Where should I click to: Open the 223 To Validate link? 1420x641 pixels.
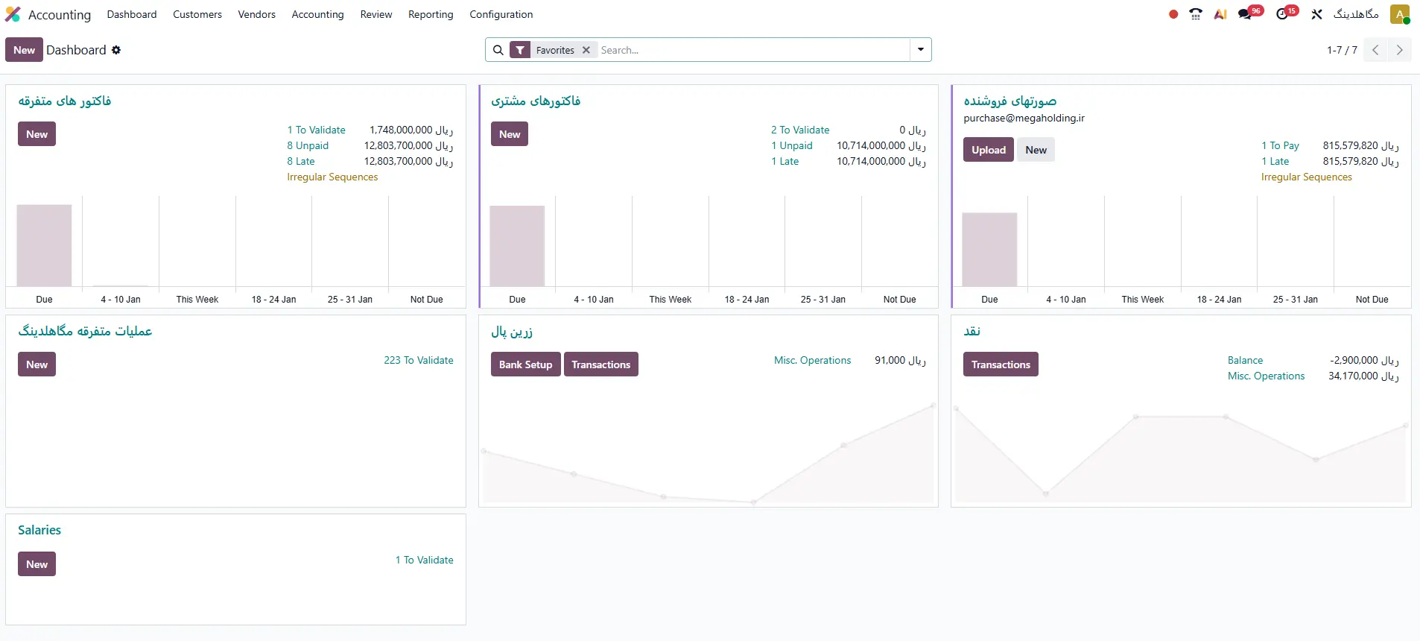click(x=418, y=360)
